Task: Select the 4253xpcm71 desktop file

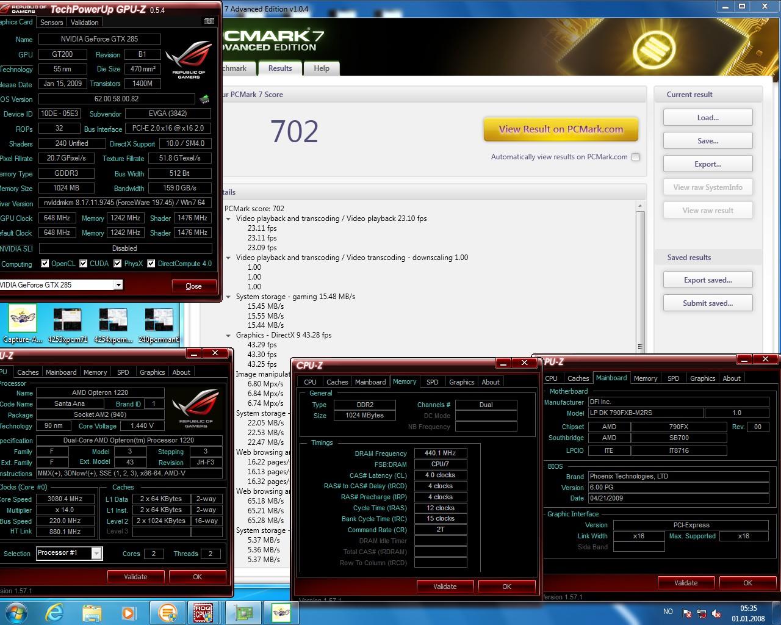Action: point(67,325)
